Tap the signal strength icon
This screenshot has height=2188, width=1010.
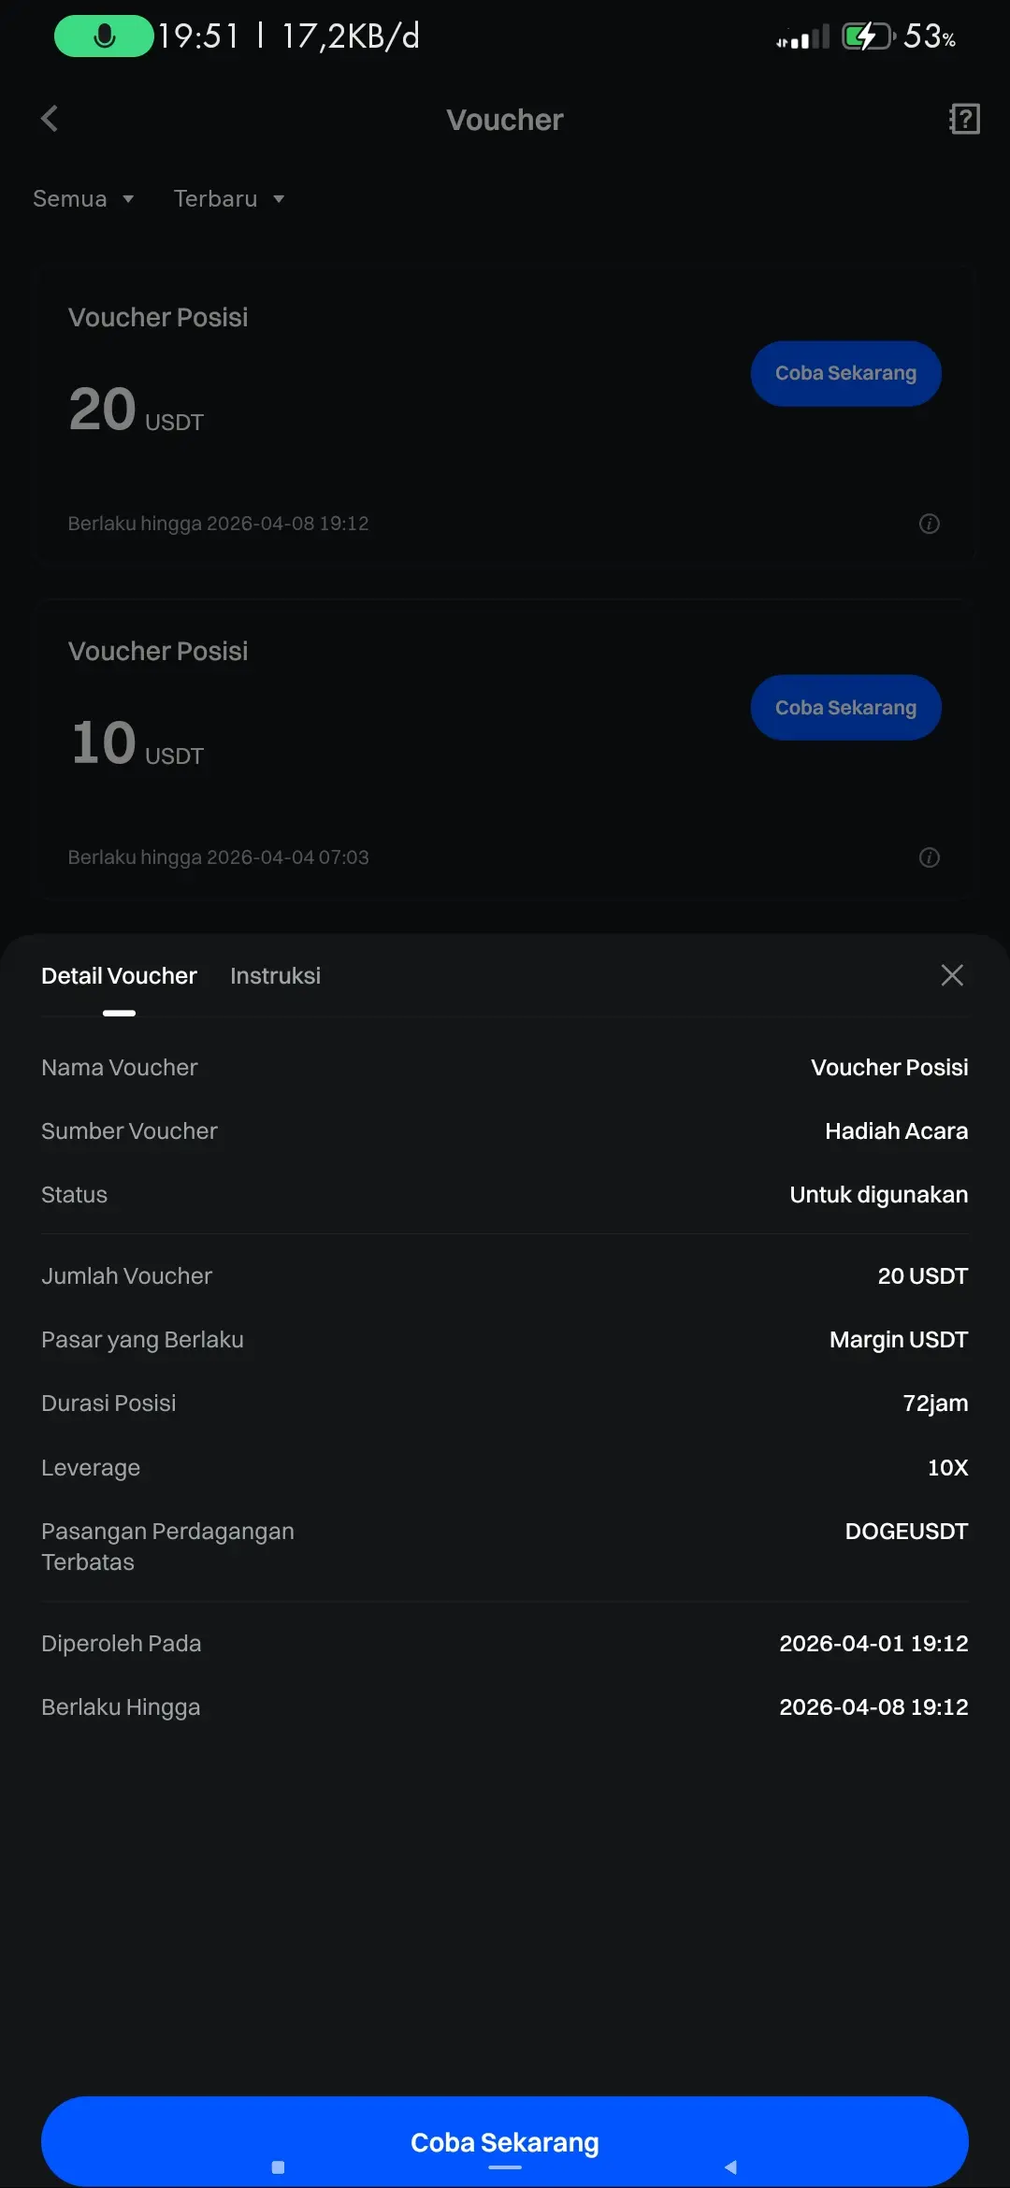[802, 37]
